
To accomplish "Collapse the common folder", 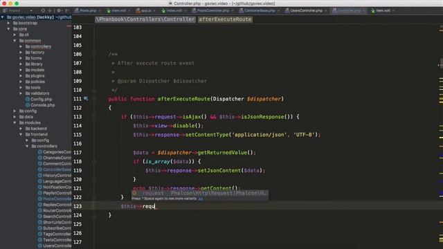I will pos(15,41).
